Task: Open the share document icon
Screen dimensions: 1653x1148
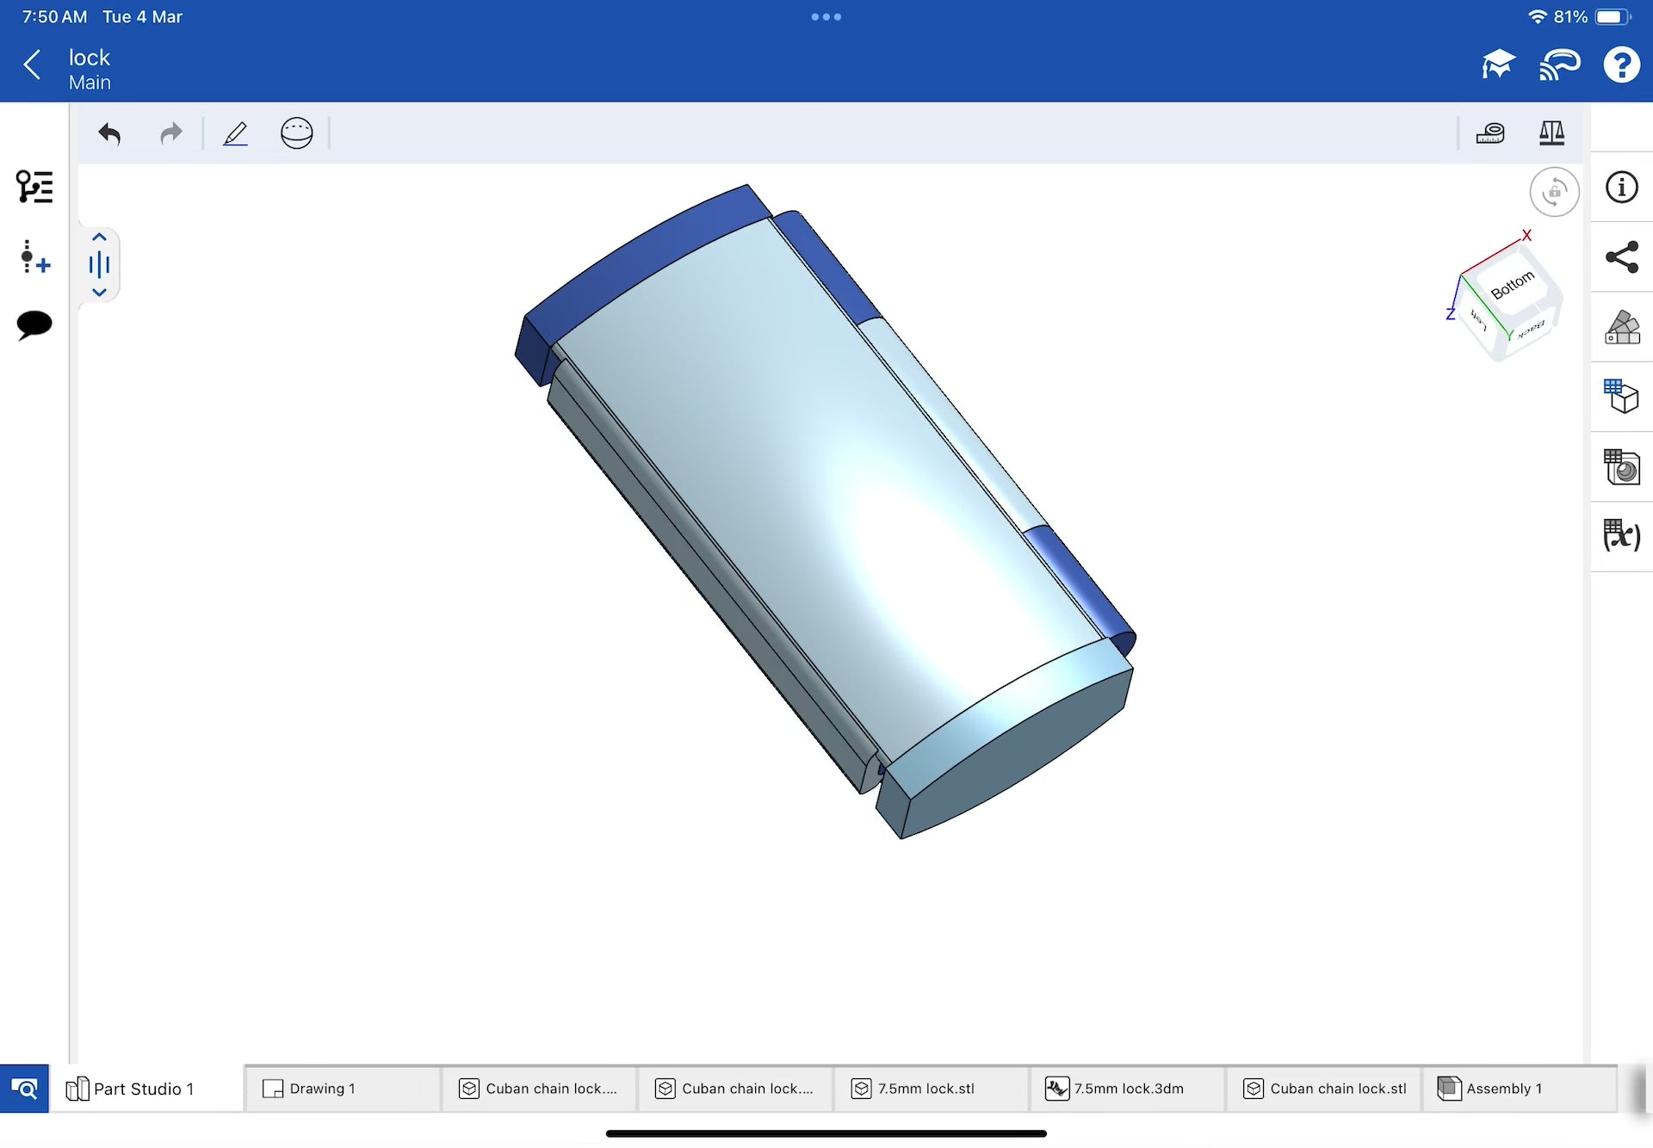Action: [x=1622, y=257]
